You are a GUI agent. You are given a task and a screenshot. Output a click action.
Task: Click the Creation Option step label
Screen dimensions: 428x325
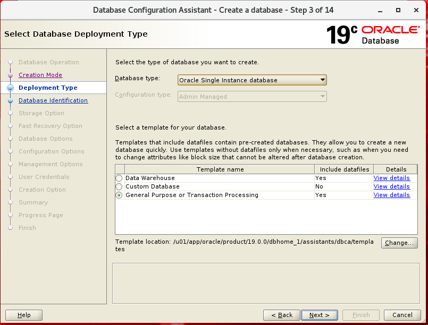pyautogui.click(x=43, y=190)
